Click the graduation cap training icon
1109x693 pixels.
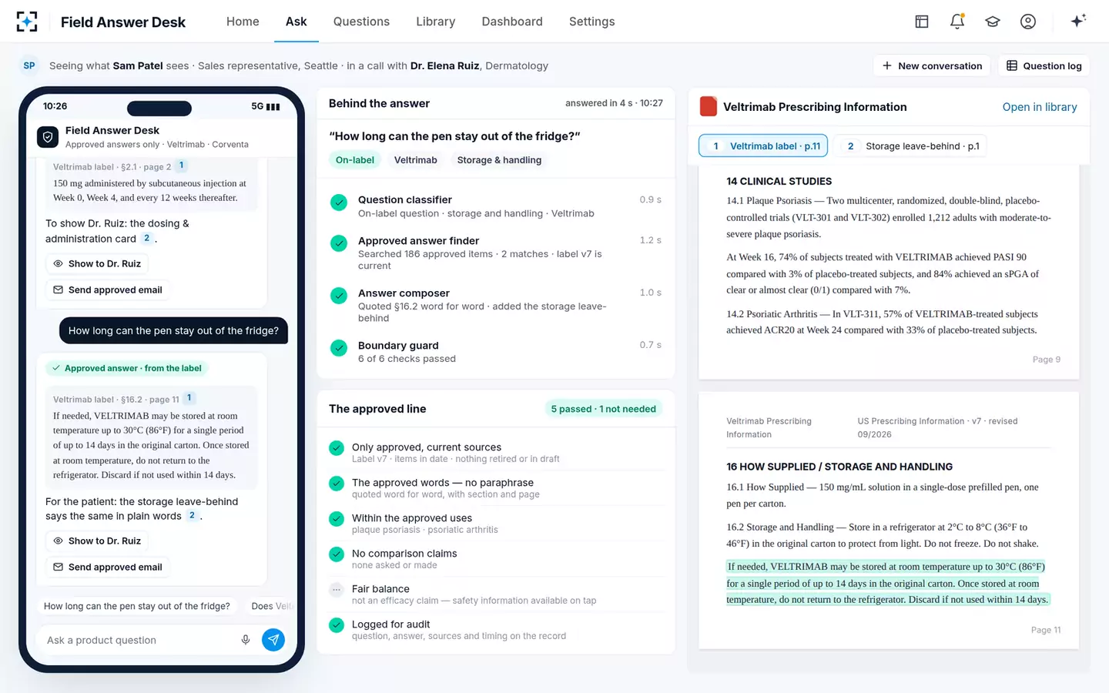click(993, 22)
